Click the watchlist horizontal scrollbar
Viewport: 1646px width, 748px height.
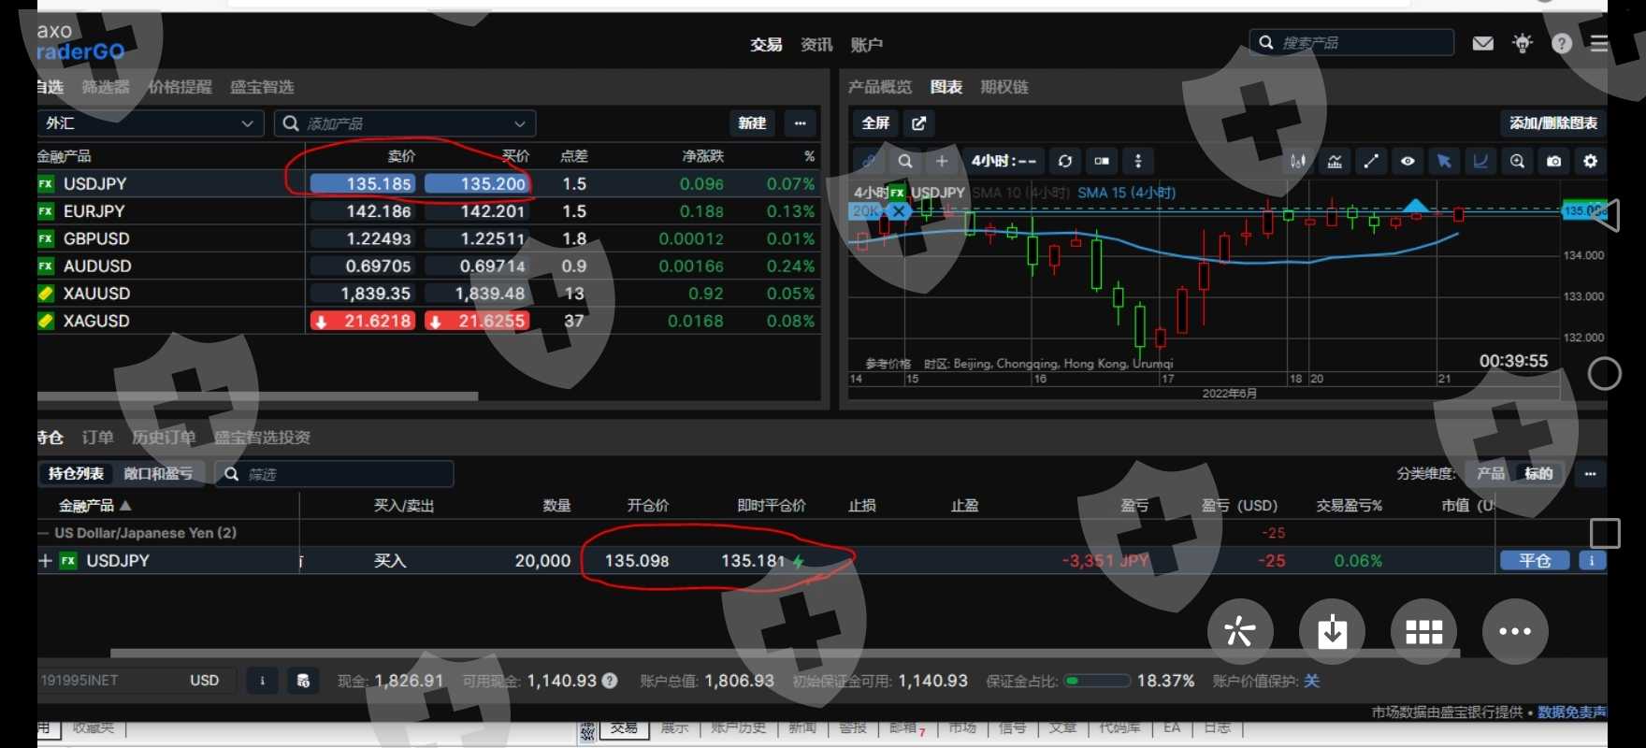(x=257, y=396)
